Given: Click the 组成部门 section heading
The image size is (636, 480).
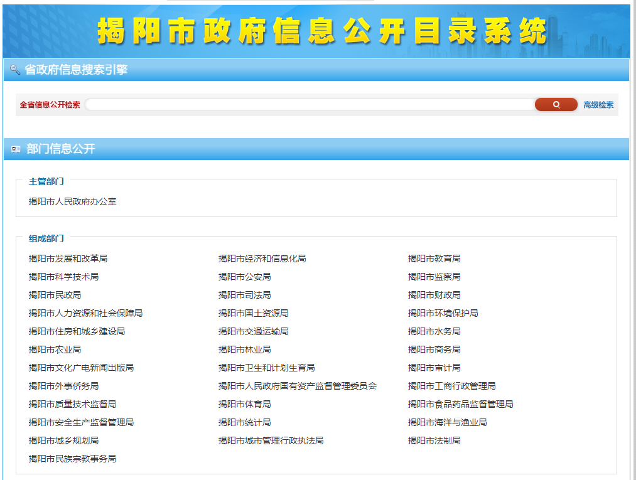Looking at the screenshot, I should click(x=46, y=239).
